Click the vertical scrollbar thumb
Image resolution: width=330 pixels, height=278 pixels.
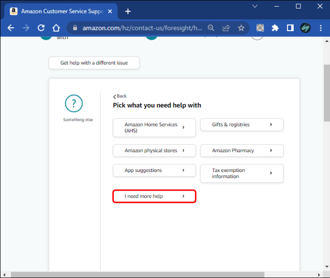tap(327, 93)
